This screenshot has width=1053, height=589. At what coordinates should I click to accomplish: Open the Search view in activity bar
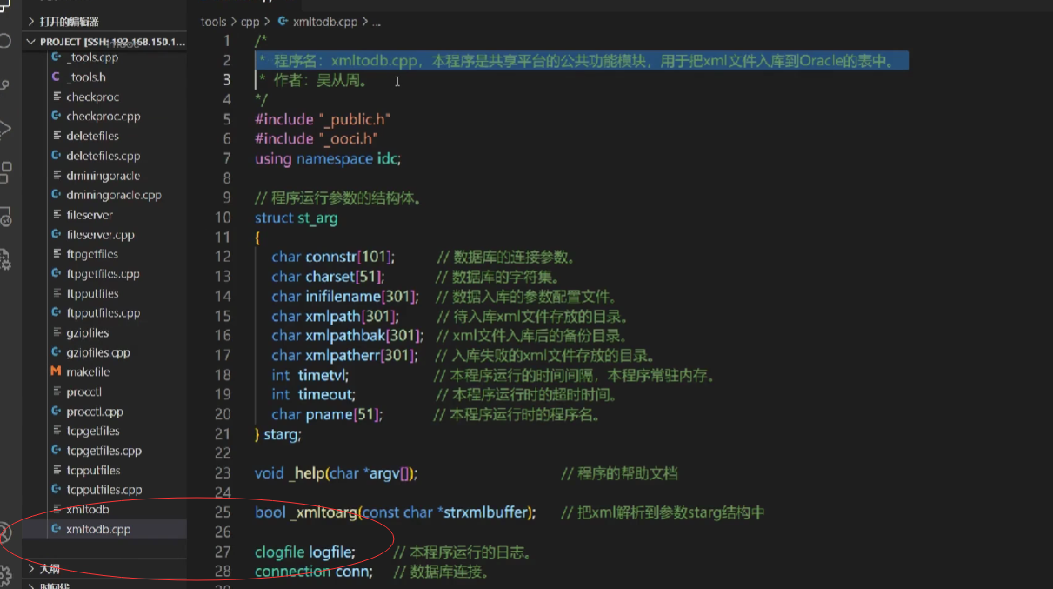pyautogui.click(x=4, y=42)
